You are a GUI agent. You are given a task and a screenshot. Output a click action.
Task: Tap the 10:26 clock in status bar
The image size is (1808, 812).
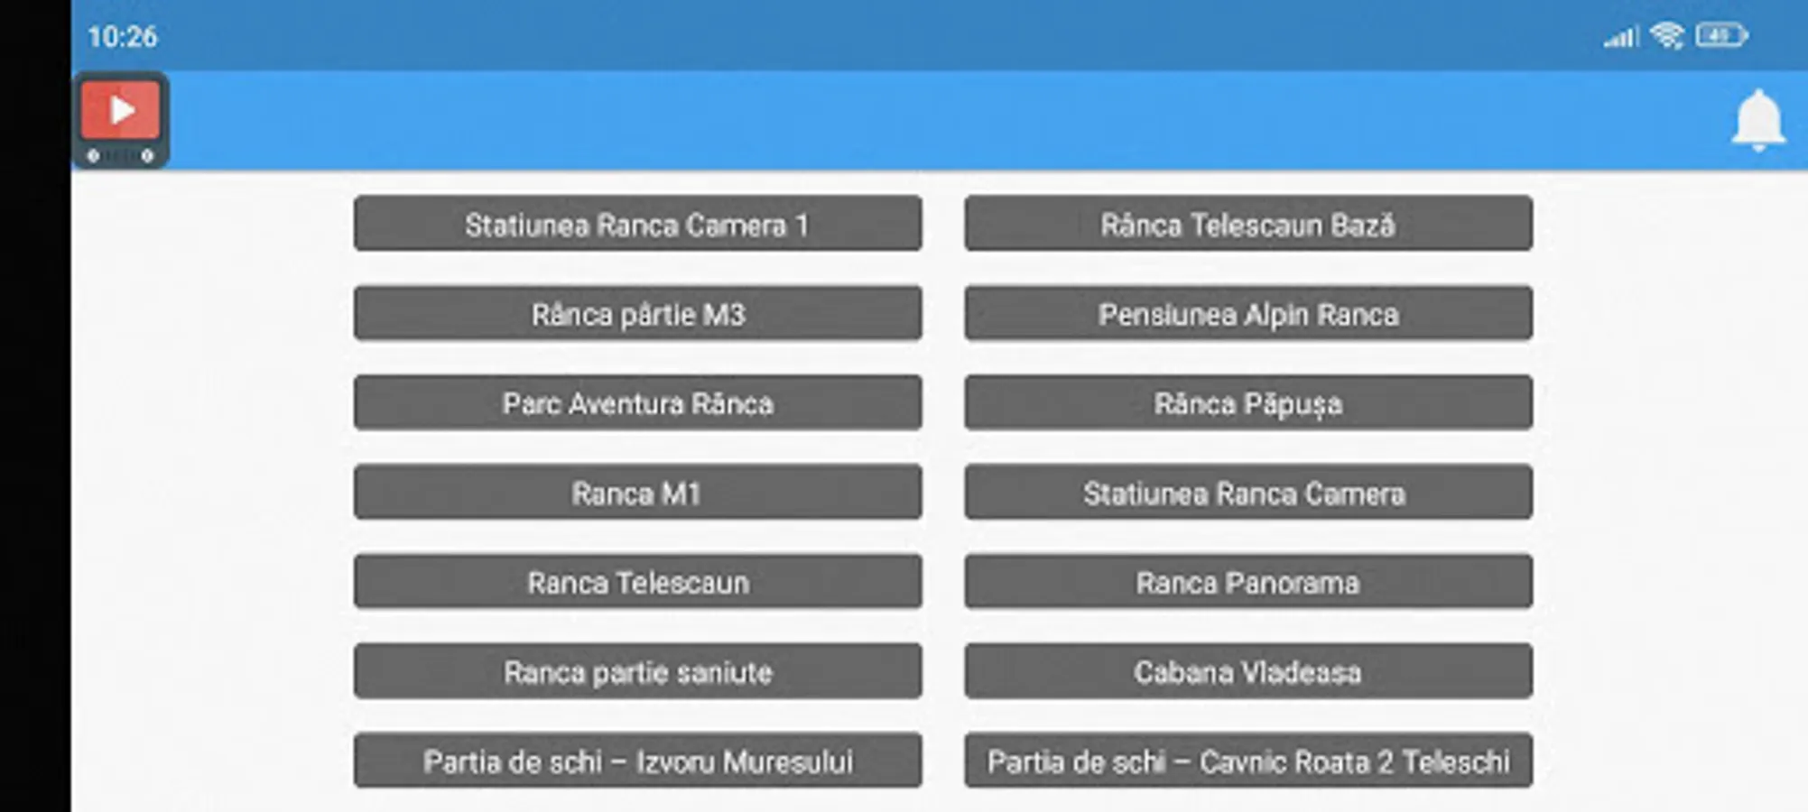123,37
